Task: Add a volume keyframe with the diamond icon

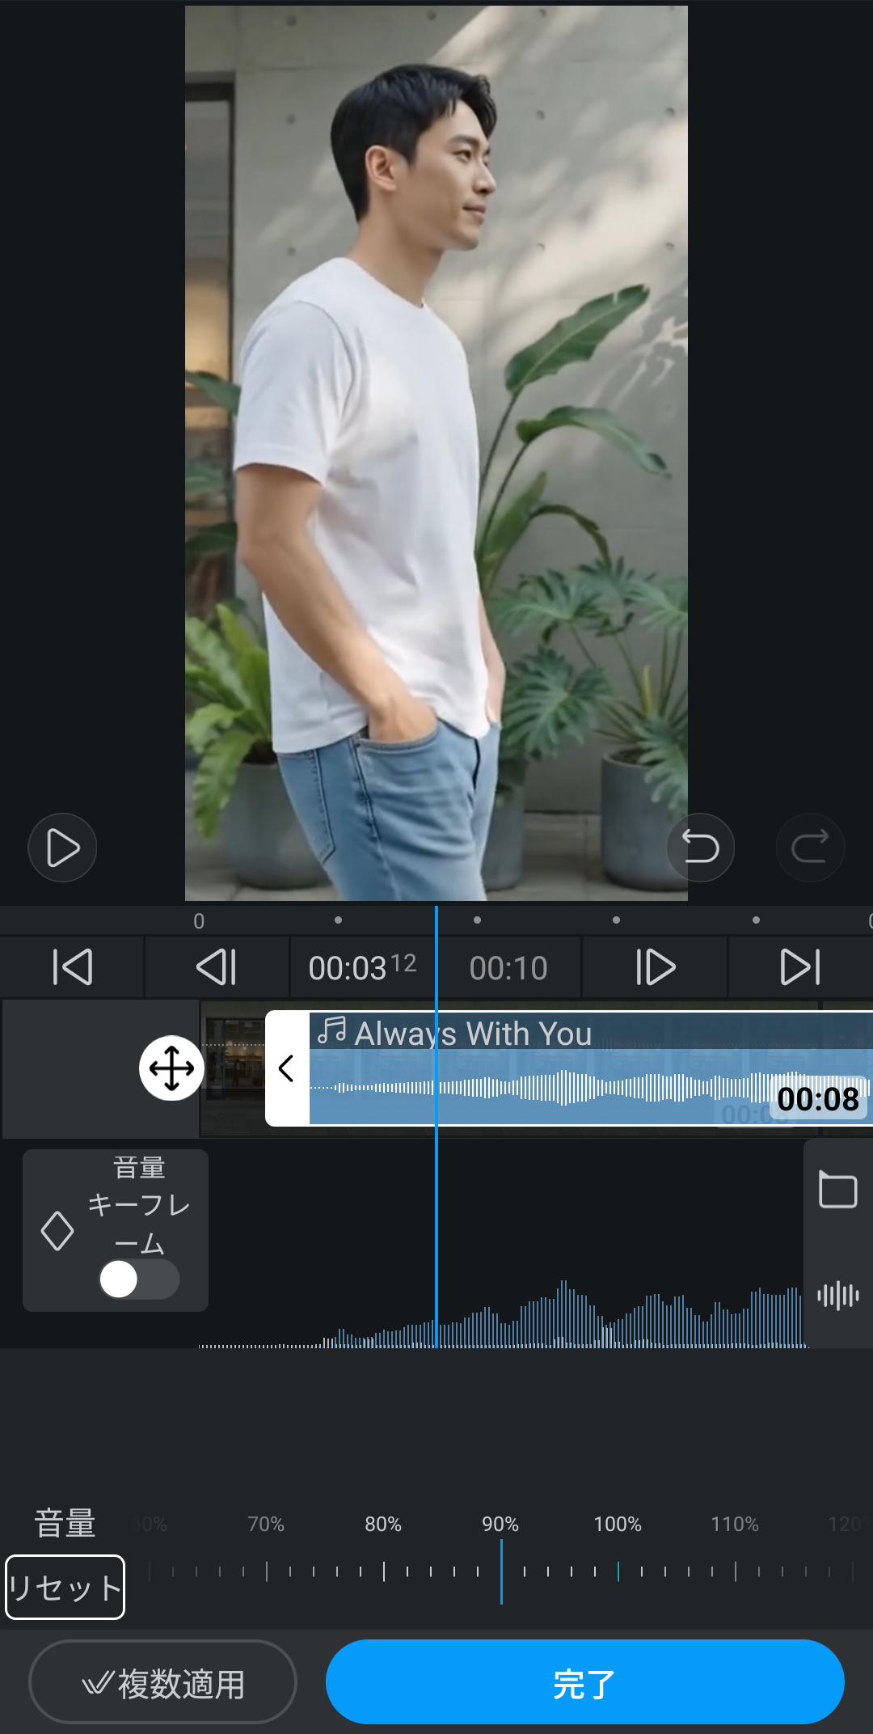Action: pyautogui.click(x=57, y=1231)
